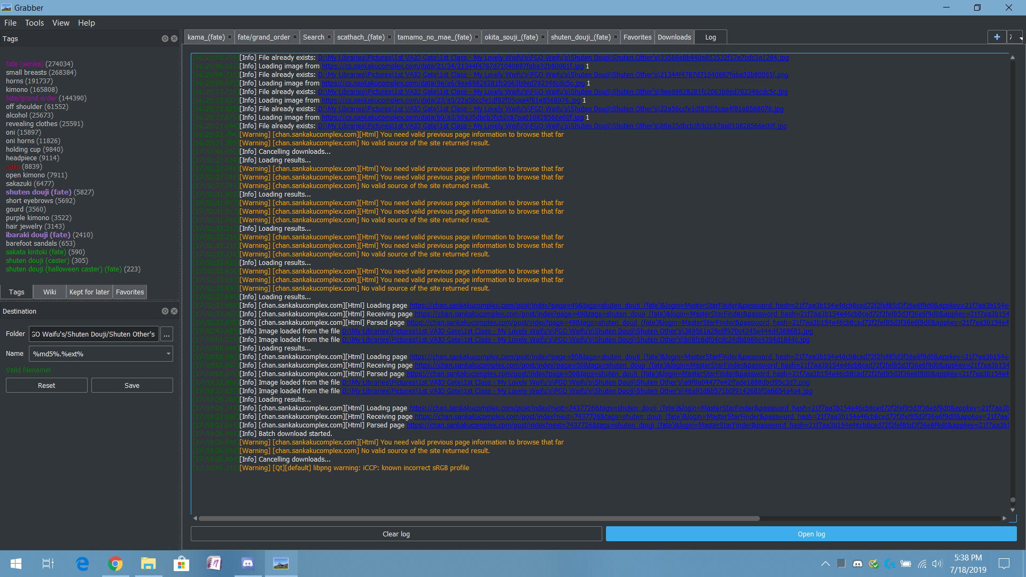Expand the Name filename format dropdown
The width and height of the screenshot is (1026, 577).
[x=168, y=354]
